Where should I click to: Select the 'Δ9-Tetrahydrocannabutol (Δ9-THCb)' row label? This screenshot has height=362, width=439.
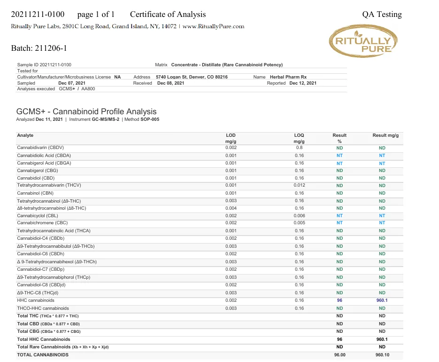click(x=56, y=246)
